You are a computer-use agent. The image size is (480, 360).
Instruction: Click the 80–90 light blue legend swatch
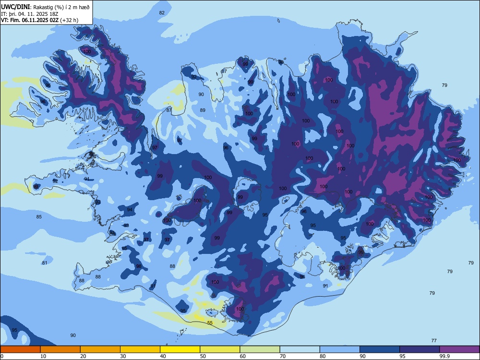(340, 349)
